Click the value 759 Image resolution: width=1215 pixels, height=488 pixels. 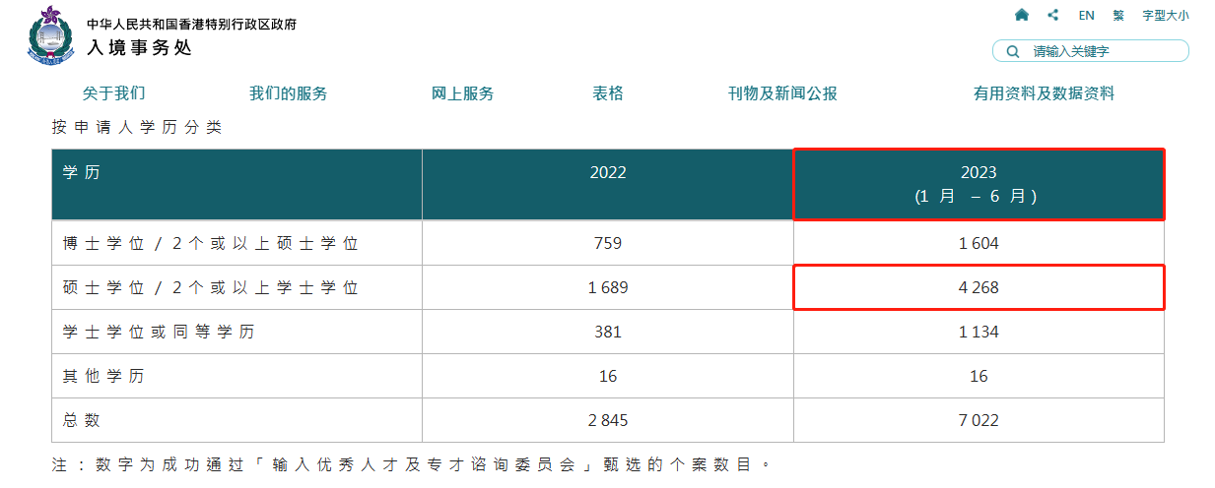tap(608, 243)
